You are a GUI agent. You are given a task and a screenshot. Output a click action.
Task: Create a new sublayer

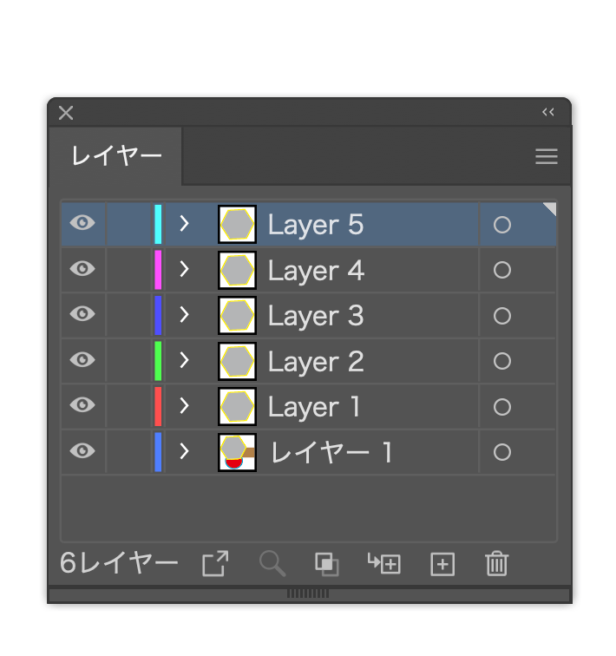tap(383, 564)
